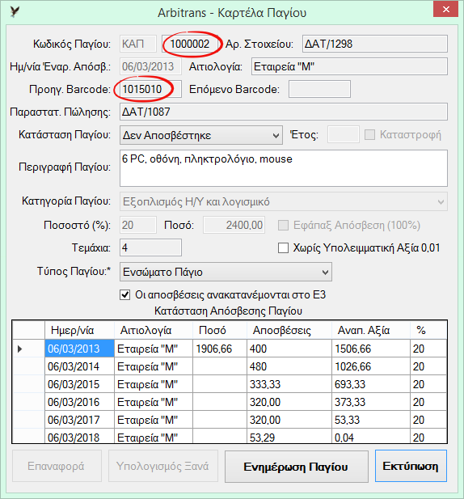464x499 pixels.
Task: Click the Ενημέρωση Παγίου button
Action: [x=297, y=466]
